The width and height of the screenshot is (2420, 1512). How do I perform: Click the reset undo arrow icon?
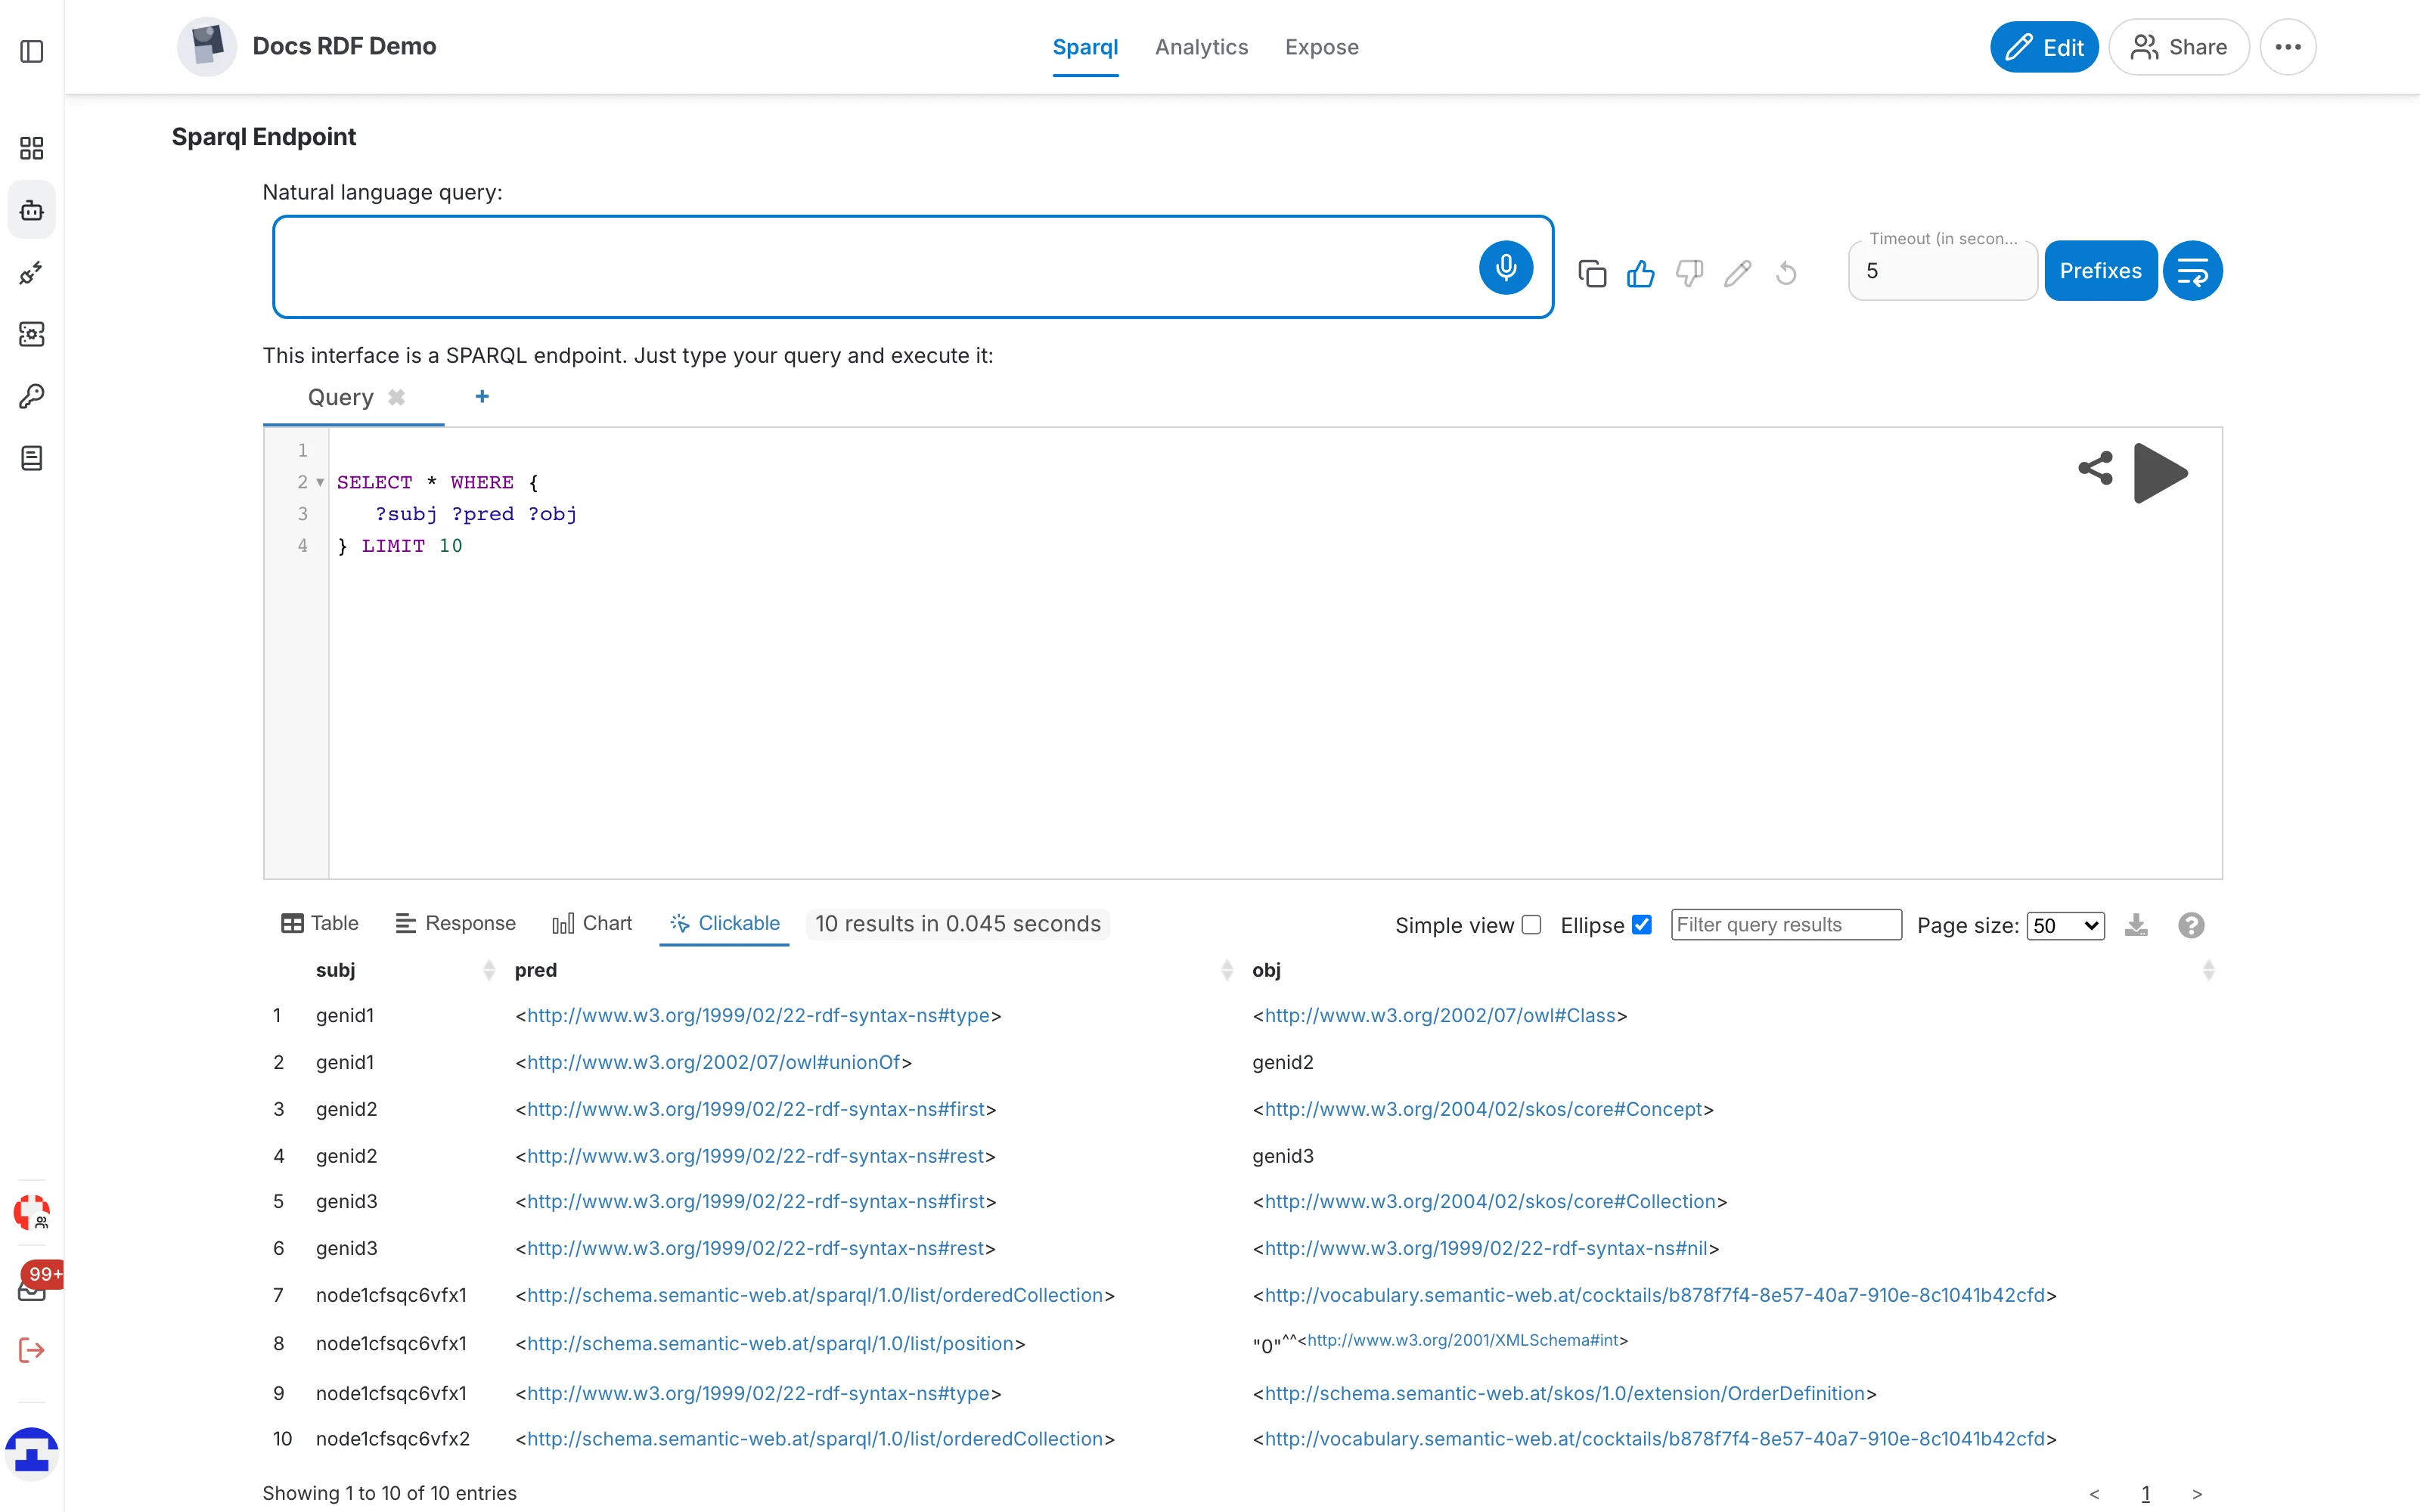(1786, 273)
